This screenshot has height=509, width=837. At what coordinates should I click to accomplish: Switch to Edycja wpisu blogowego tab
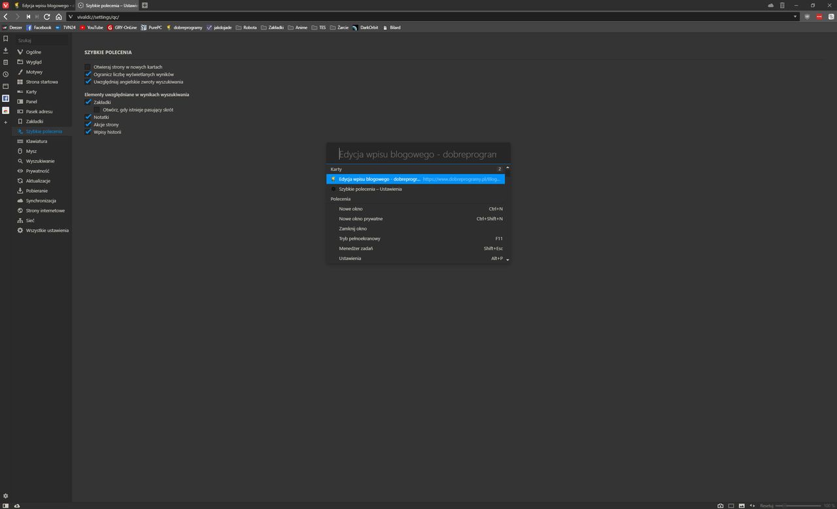(x=43, y=5)
